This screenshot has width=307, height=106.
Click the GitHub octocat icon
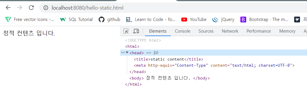click(x=101, y=20)
